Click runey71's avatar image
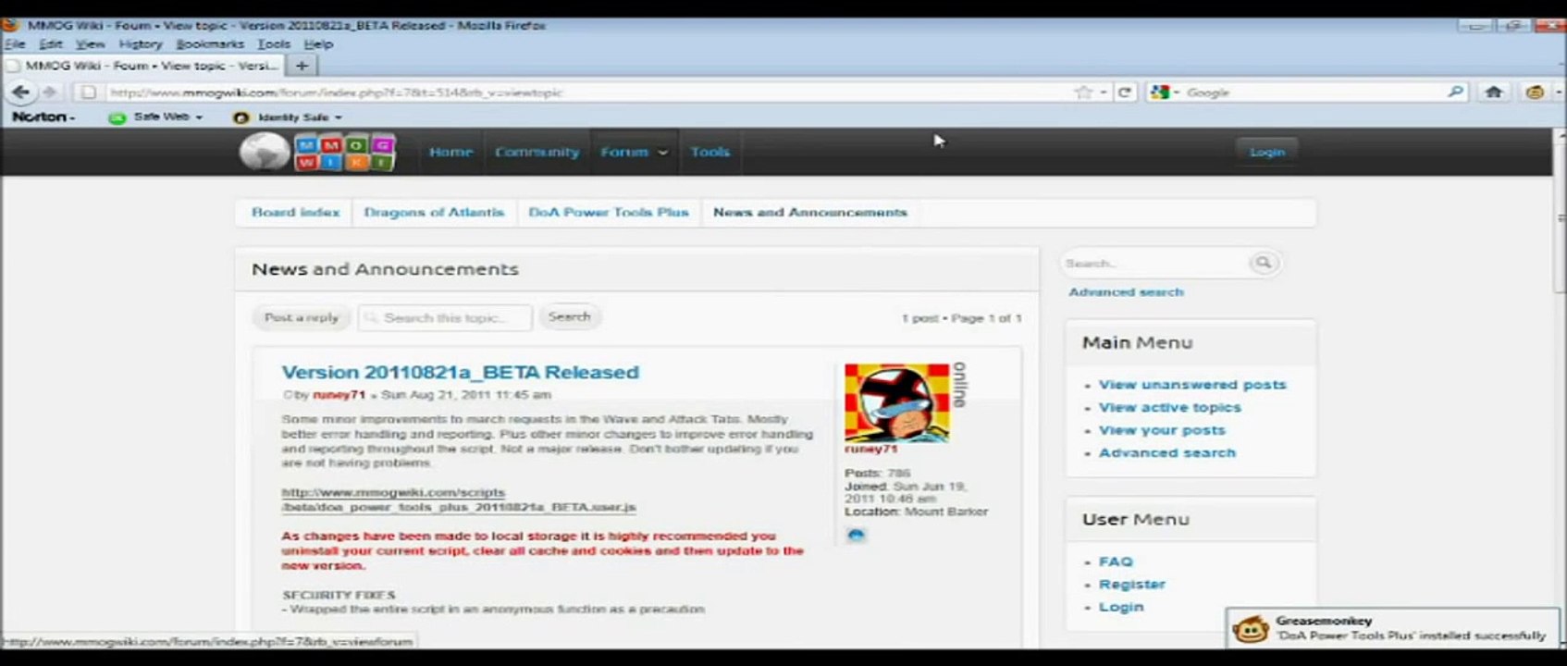Viewport: 1567px width, 666px height. (x=896, y=401)
